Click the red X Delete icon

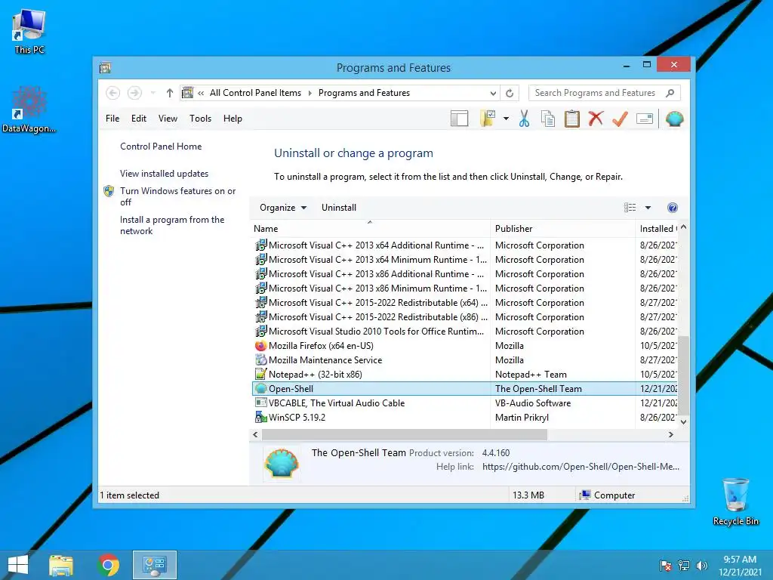pyautogui.click(x=596, y=119)
